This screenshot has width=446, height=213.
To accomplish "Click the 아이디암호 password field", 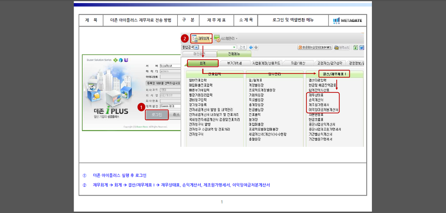I will tap(170, 77).
